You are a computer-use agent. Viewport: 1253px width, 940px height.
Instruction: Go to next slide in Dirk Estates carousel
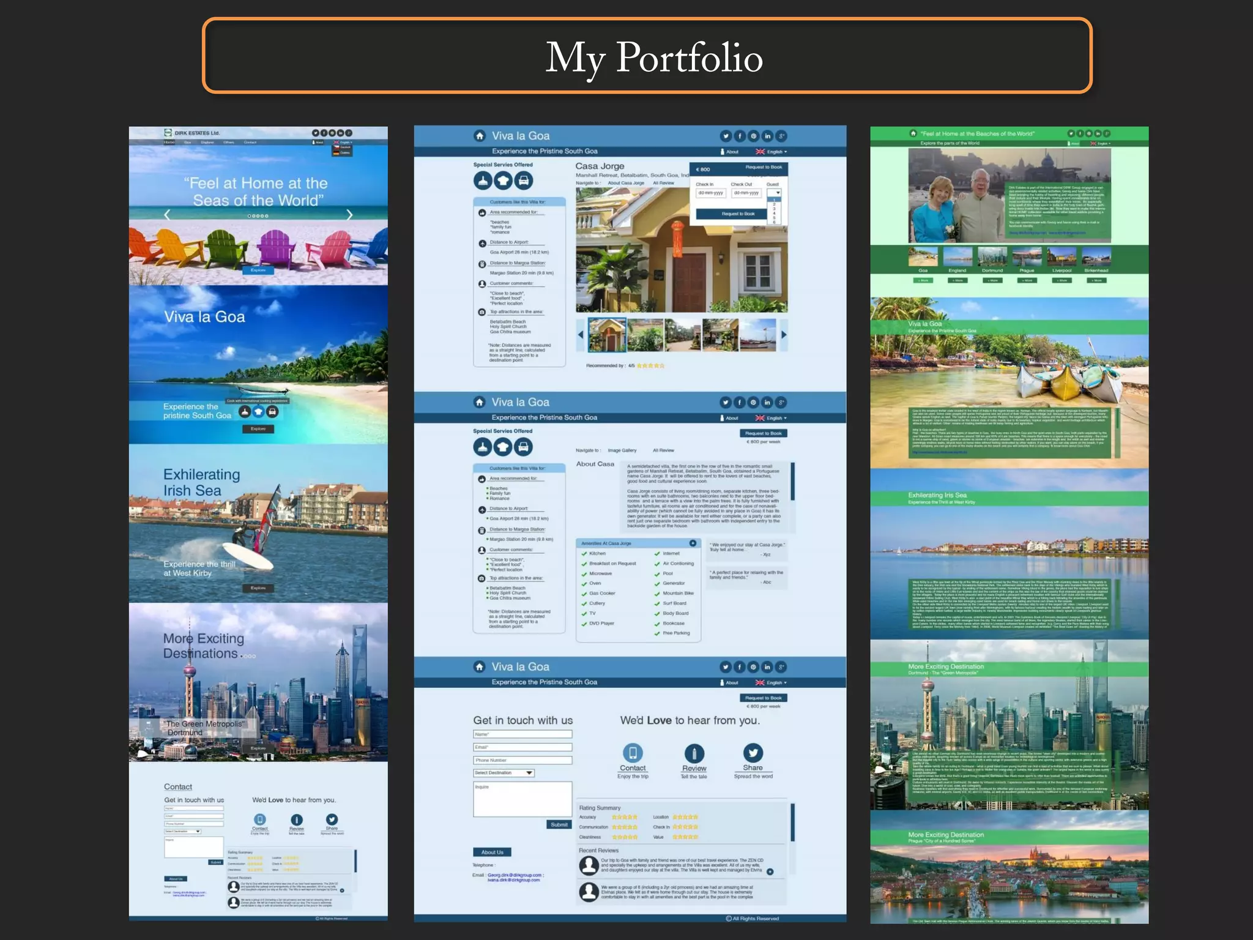click(x=349, y=215)
